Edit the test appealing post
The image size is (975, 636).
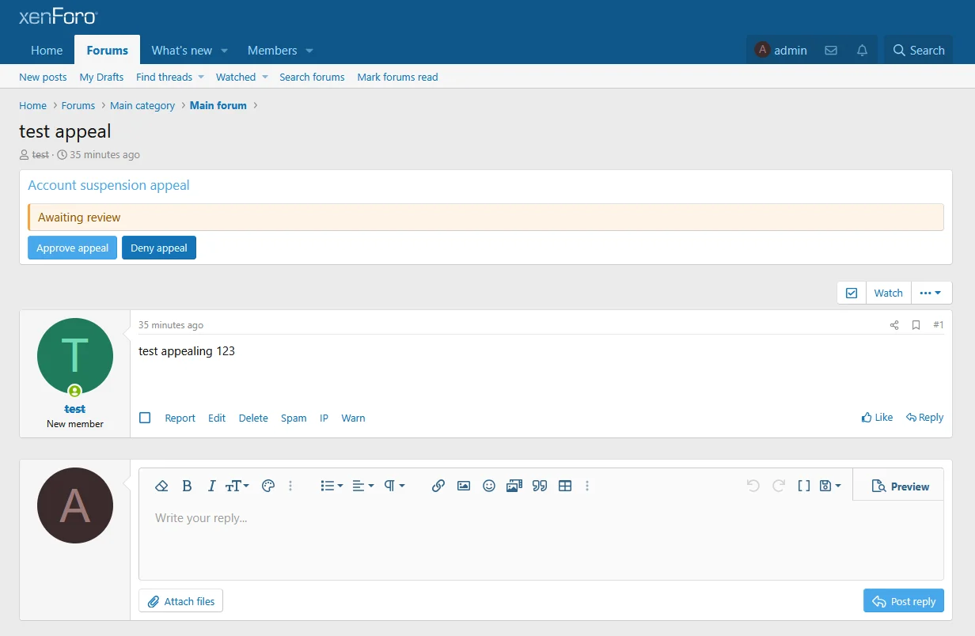[217, 418]
